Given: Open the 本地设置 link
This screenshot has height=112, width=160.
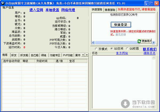Looking at the screenshot, I should 52,10.
